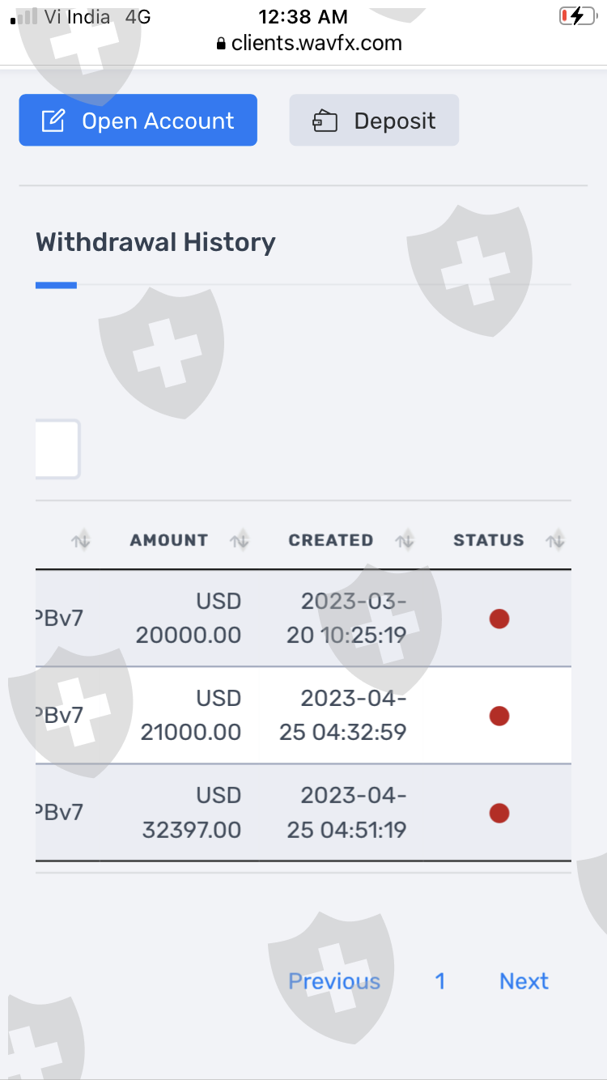
Task: Select the USD 21000.00 withdrawal row
Action: pyautogui.click(x=191, y=716)
